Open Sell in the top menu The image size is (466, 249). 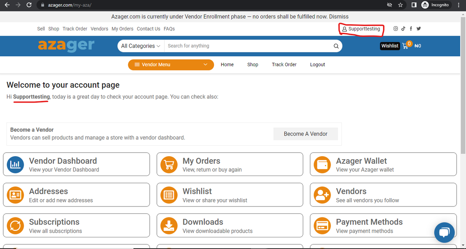coord(41,29)
